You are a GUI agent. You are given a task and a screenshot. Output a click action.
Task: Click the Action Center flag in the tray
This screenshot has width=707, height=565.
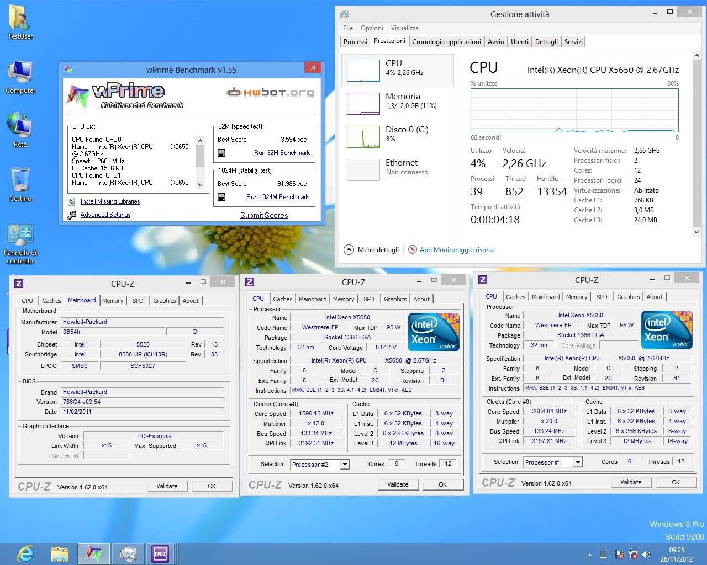coord(619,554)
